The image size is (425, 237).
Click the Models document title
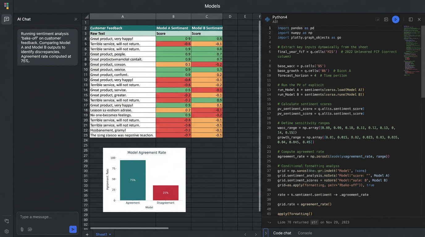pos(212,6)
